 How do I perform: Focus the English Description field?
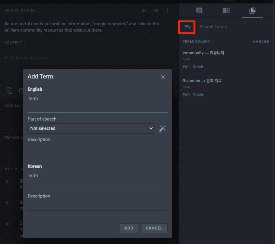point(97,149)
